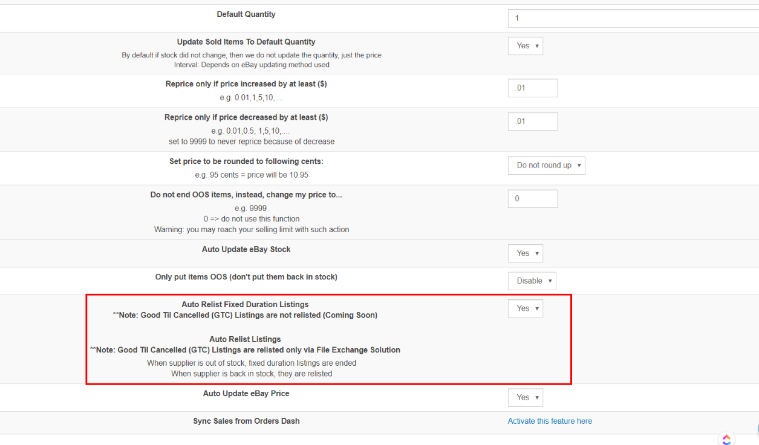Open the Only put items OOS dropdown

(532, 281)
